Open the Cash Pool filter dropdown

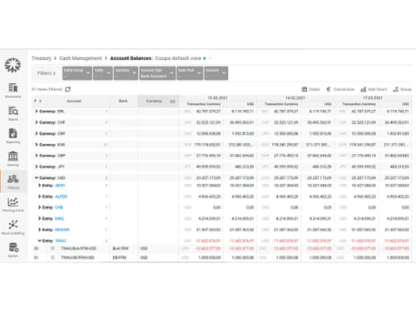tap(190, 73)
